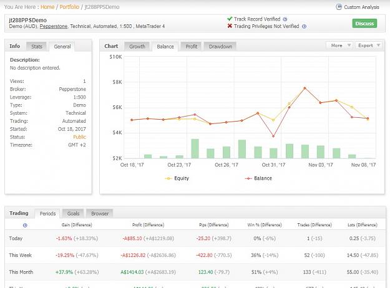The width and height of the screenshot is (390, 288).
Task: Click the -25.20 pips value
Action: (203, 238)
